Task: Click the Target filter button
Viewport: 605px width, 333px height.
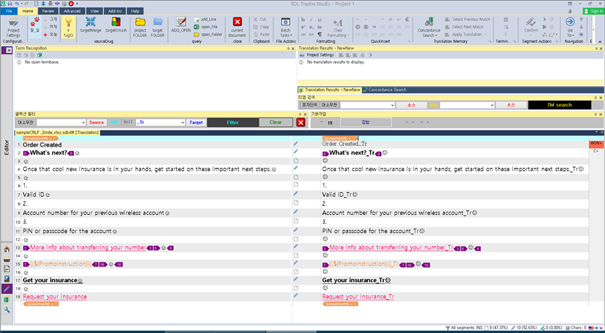Action: click(x=196, y=122)
